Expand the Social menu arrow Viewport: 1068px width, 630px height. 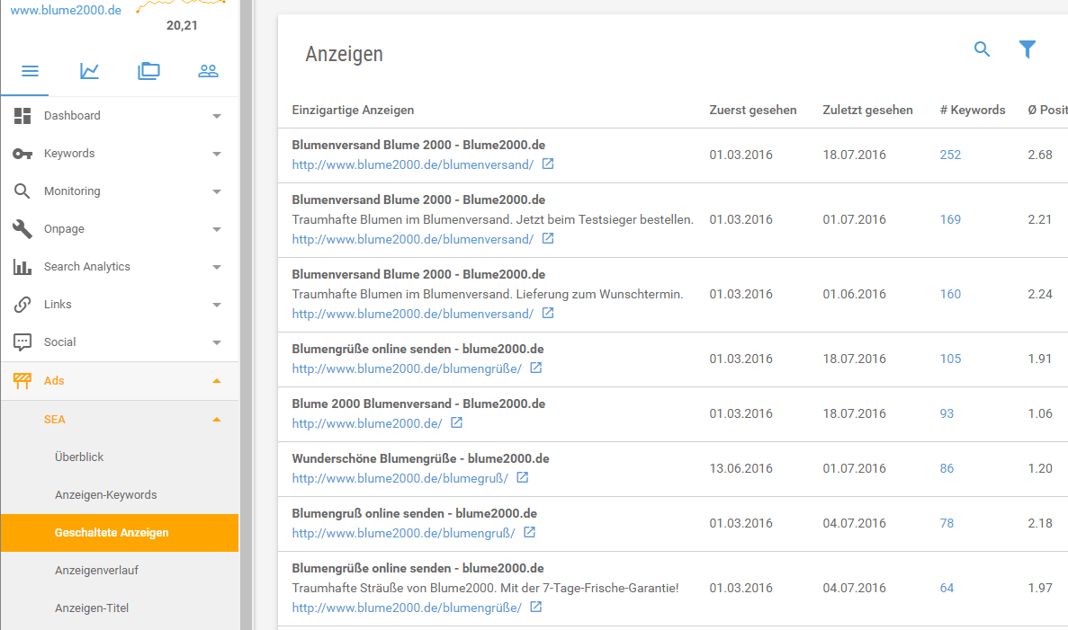[x=217, y=343]
